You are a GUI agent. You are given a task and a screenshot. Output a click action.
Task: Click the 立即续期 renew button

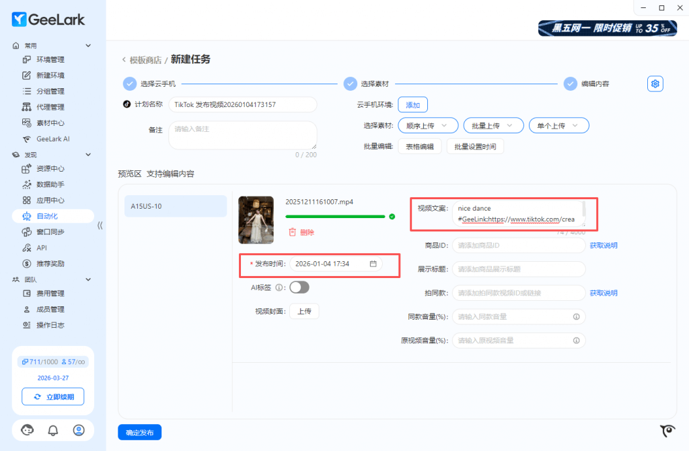(52, 397)
